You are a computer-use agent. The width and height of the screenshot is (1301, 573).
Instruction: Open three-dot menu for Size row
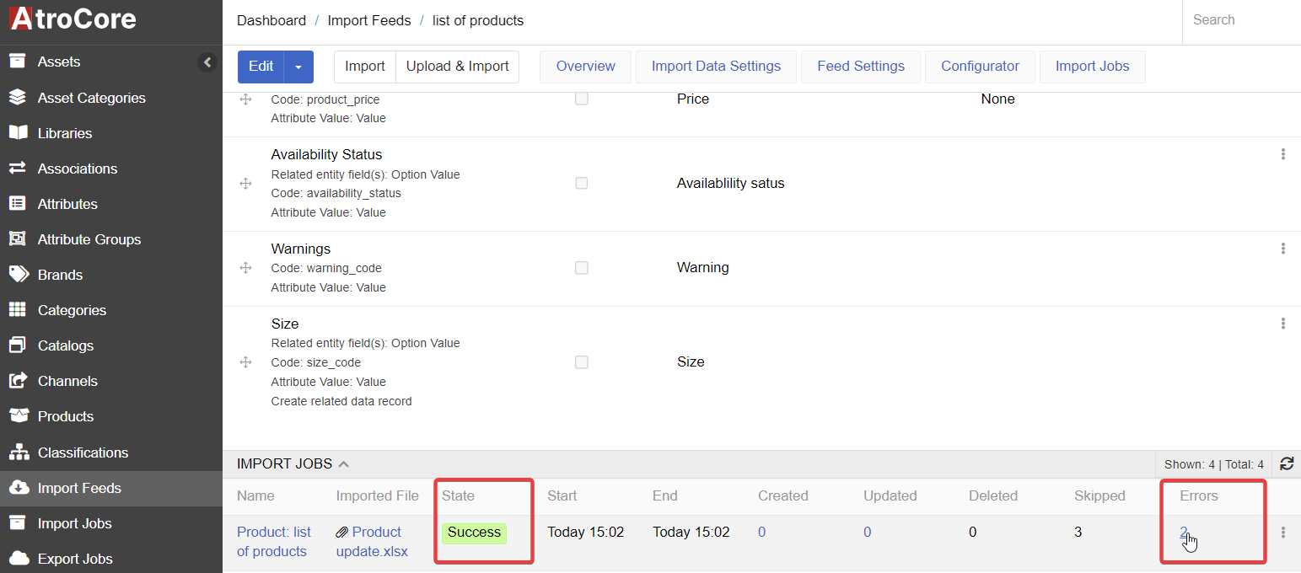point(1282,324)
